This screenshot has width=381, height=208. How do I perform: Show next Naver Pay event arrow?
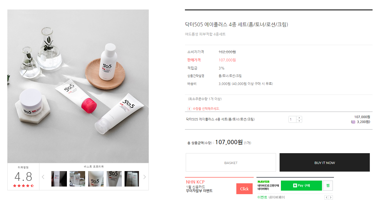click(x=331, y=197)
